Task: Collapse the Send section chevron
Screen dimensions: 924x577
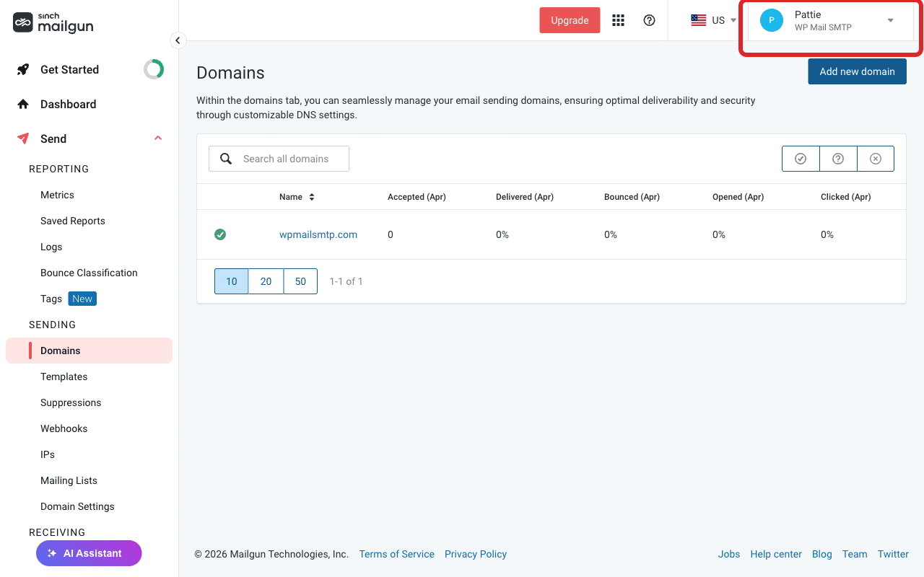Action: 158,138
